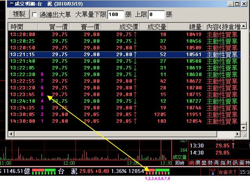Click the 上限 input field
This screenshot has width=250, height=182.
(156, 15)
